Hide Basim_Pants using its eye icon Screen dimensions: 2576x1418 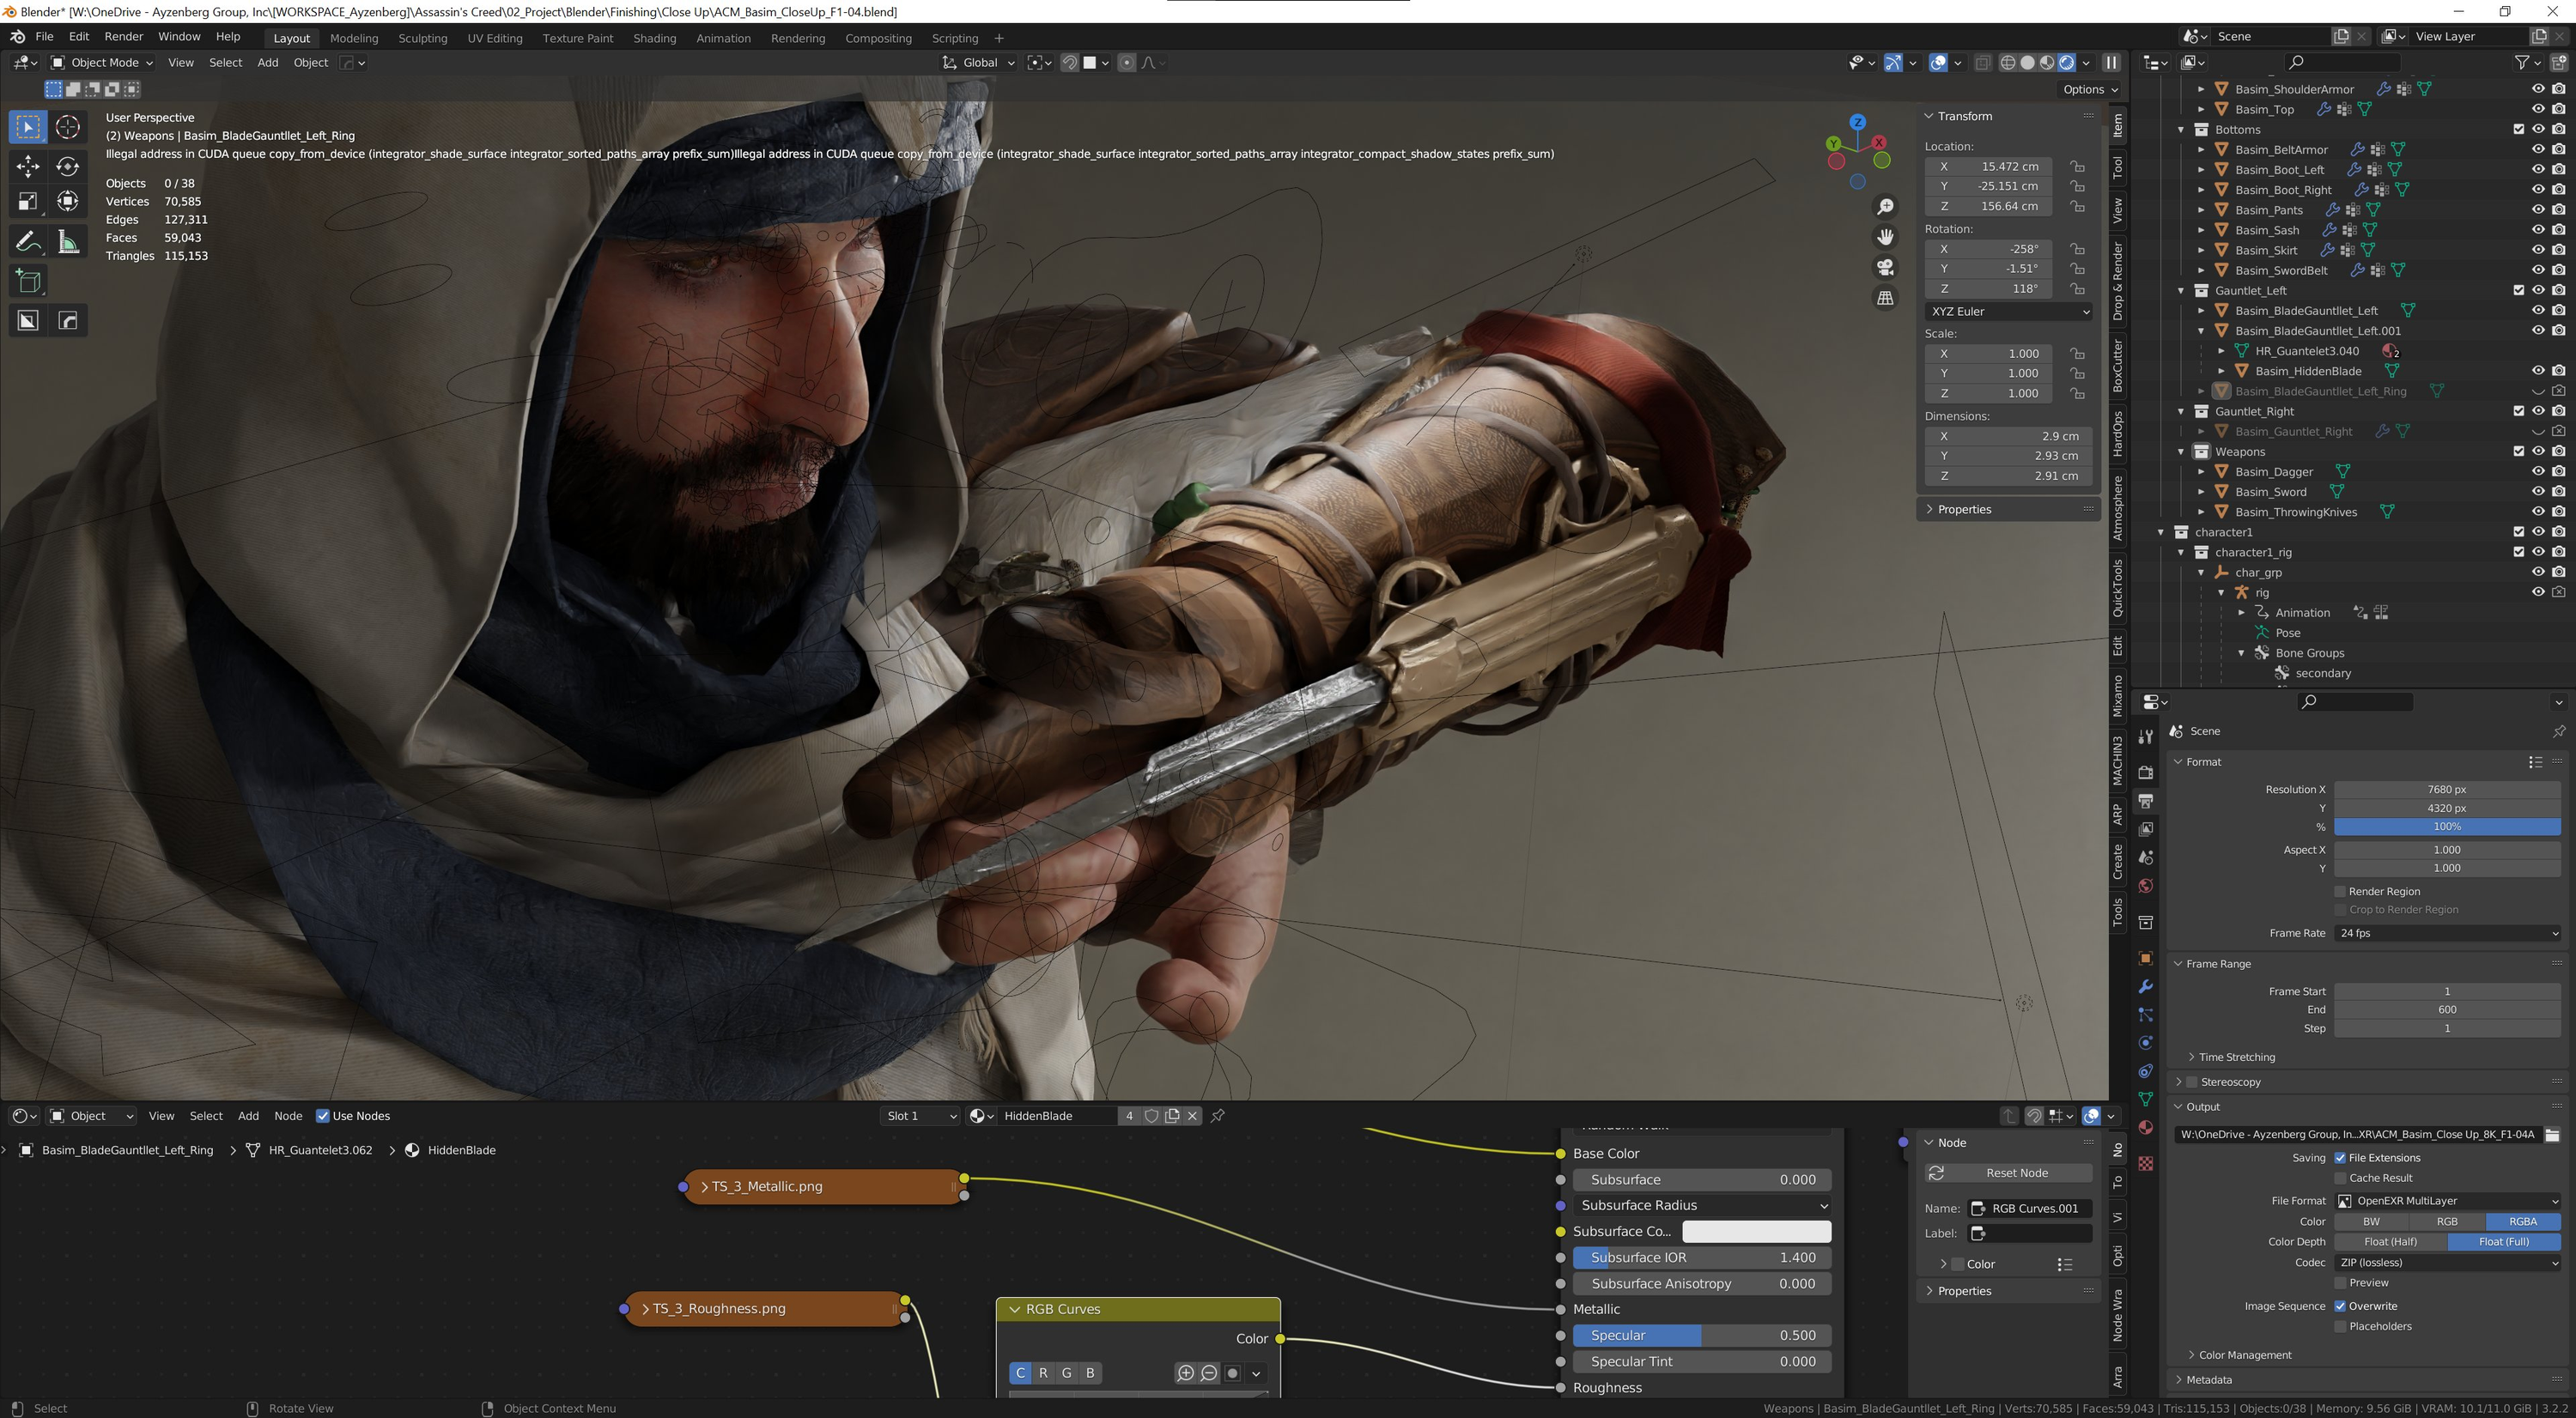click(2537, 209)
